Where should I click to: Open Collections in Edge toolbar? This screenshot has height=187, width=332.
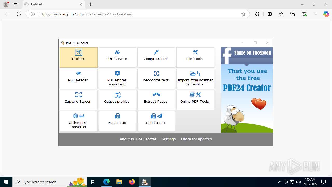pos(293,14)
